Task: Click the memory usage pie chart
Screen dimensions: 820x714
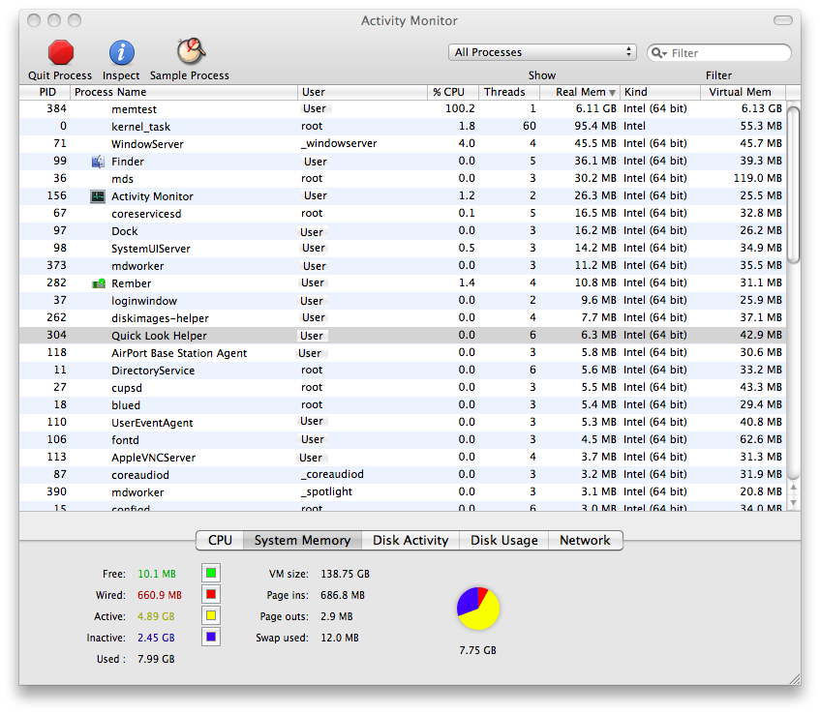Action: tap(478, 609)
